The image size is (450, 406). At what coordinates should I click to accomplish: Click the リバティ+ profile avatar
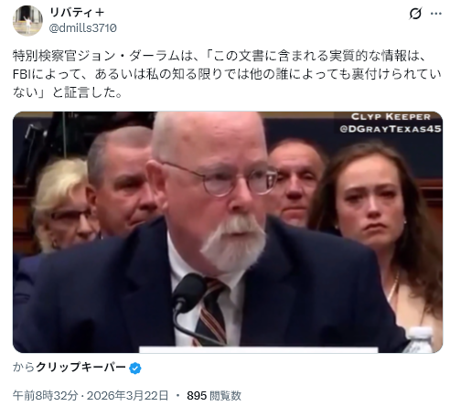(27, 20)
